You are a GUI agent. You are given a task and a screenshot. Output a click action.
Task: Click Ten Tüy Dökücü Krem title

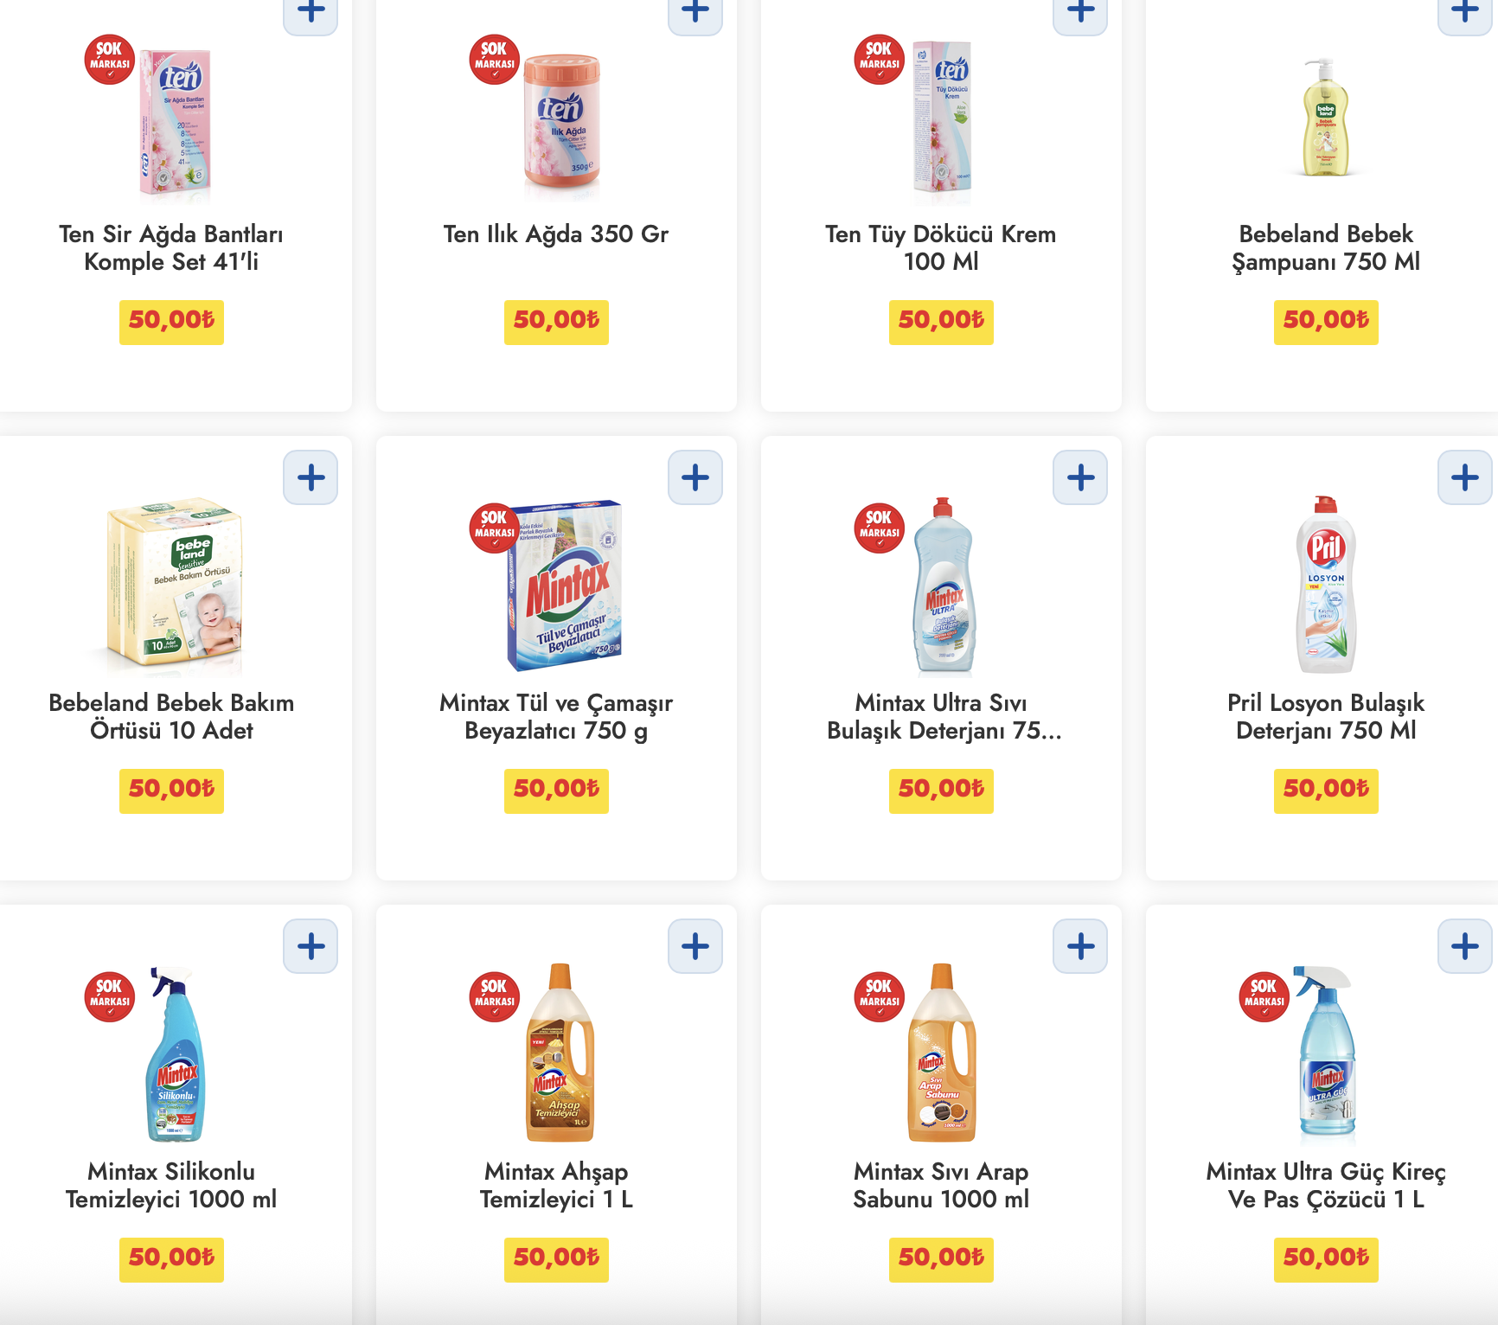point(941,247)
